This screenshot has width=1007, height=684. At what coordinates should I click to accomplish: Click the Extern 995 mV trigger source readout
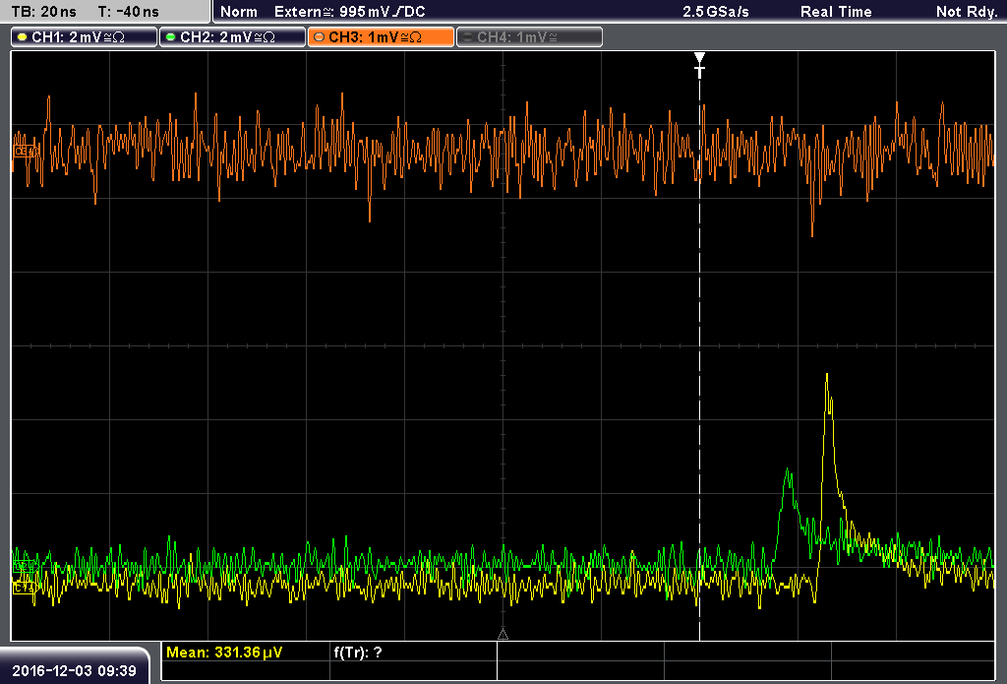pos(349,12)
